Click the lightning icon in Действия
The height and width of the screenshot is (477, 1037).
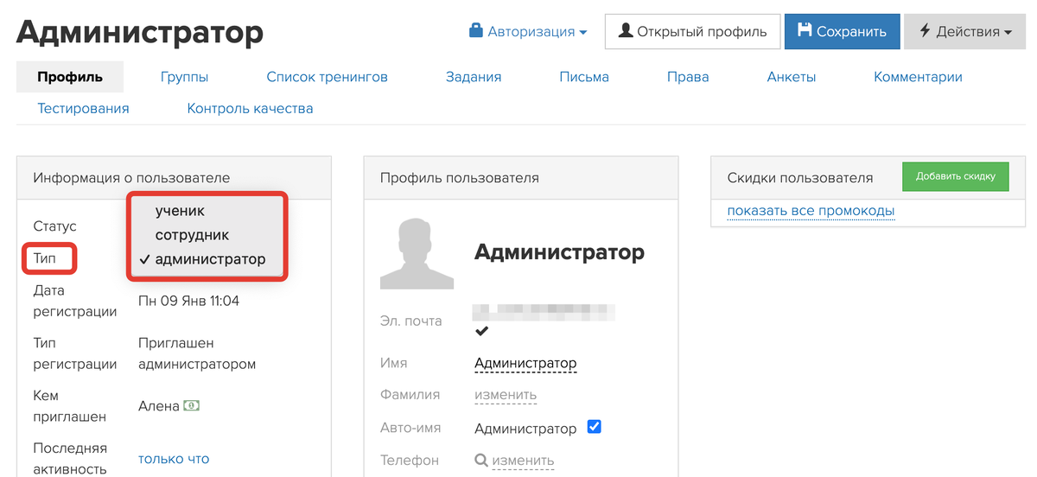pyautogui.click(x=925, y=31)
